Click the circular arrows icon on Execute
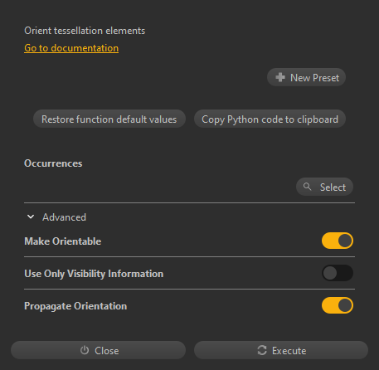This screenshot has height=370, width=379. coord(262,350)
